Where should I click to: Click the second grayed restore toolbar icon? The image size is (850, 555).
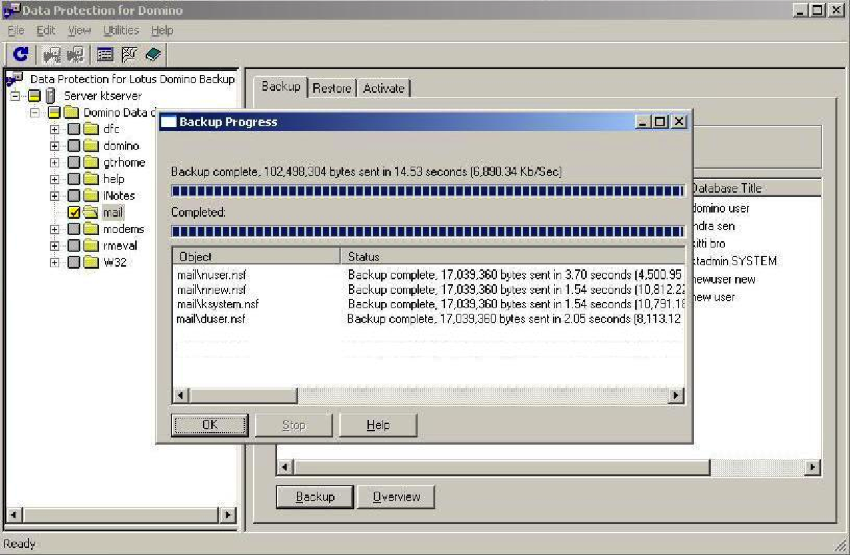pos(75,55)
